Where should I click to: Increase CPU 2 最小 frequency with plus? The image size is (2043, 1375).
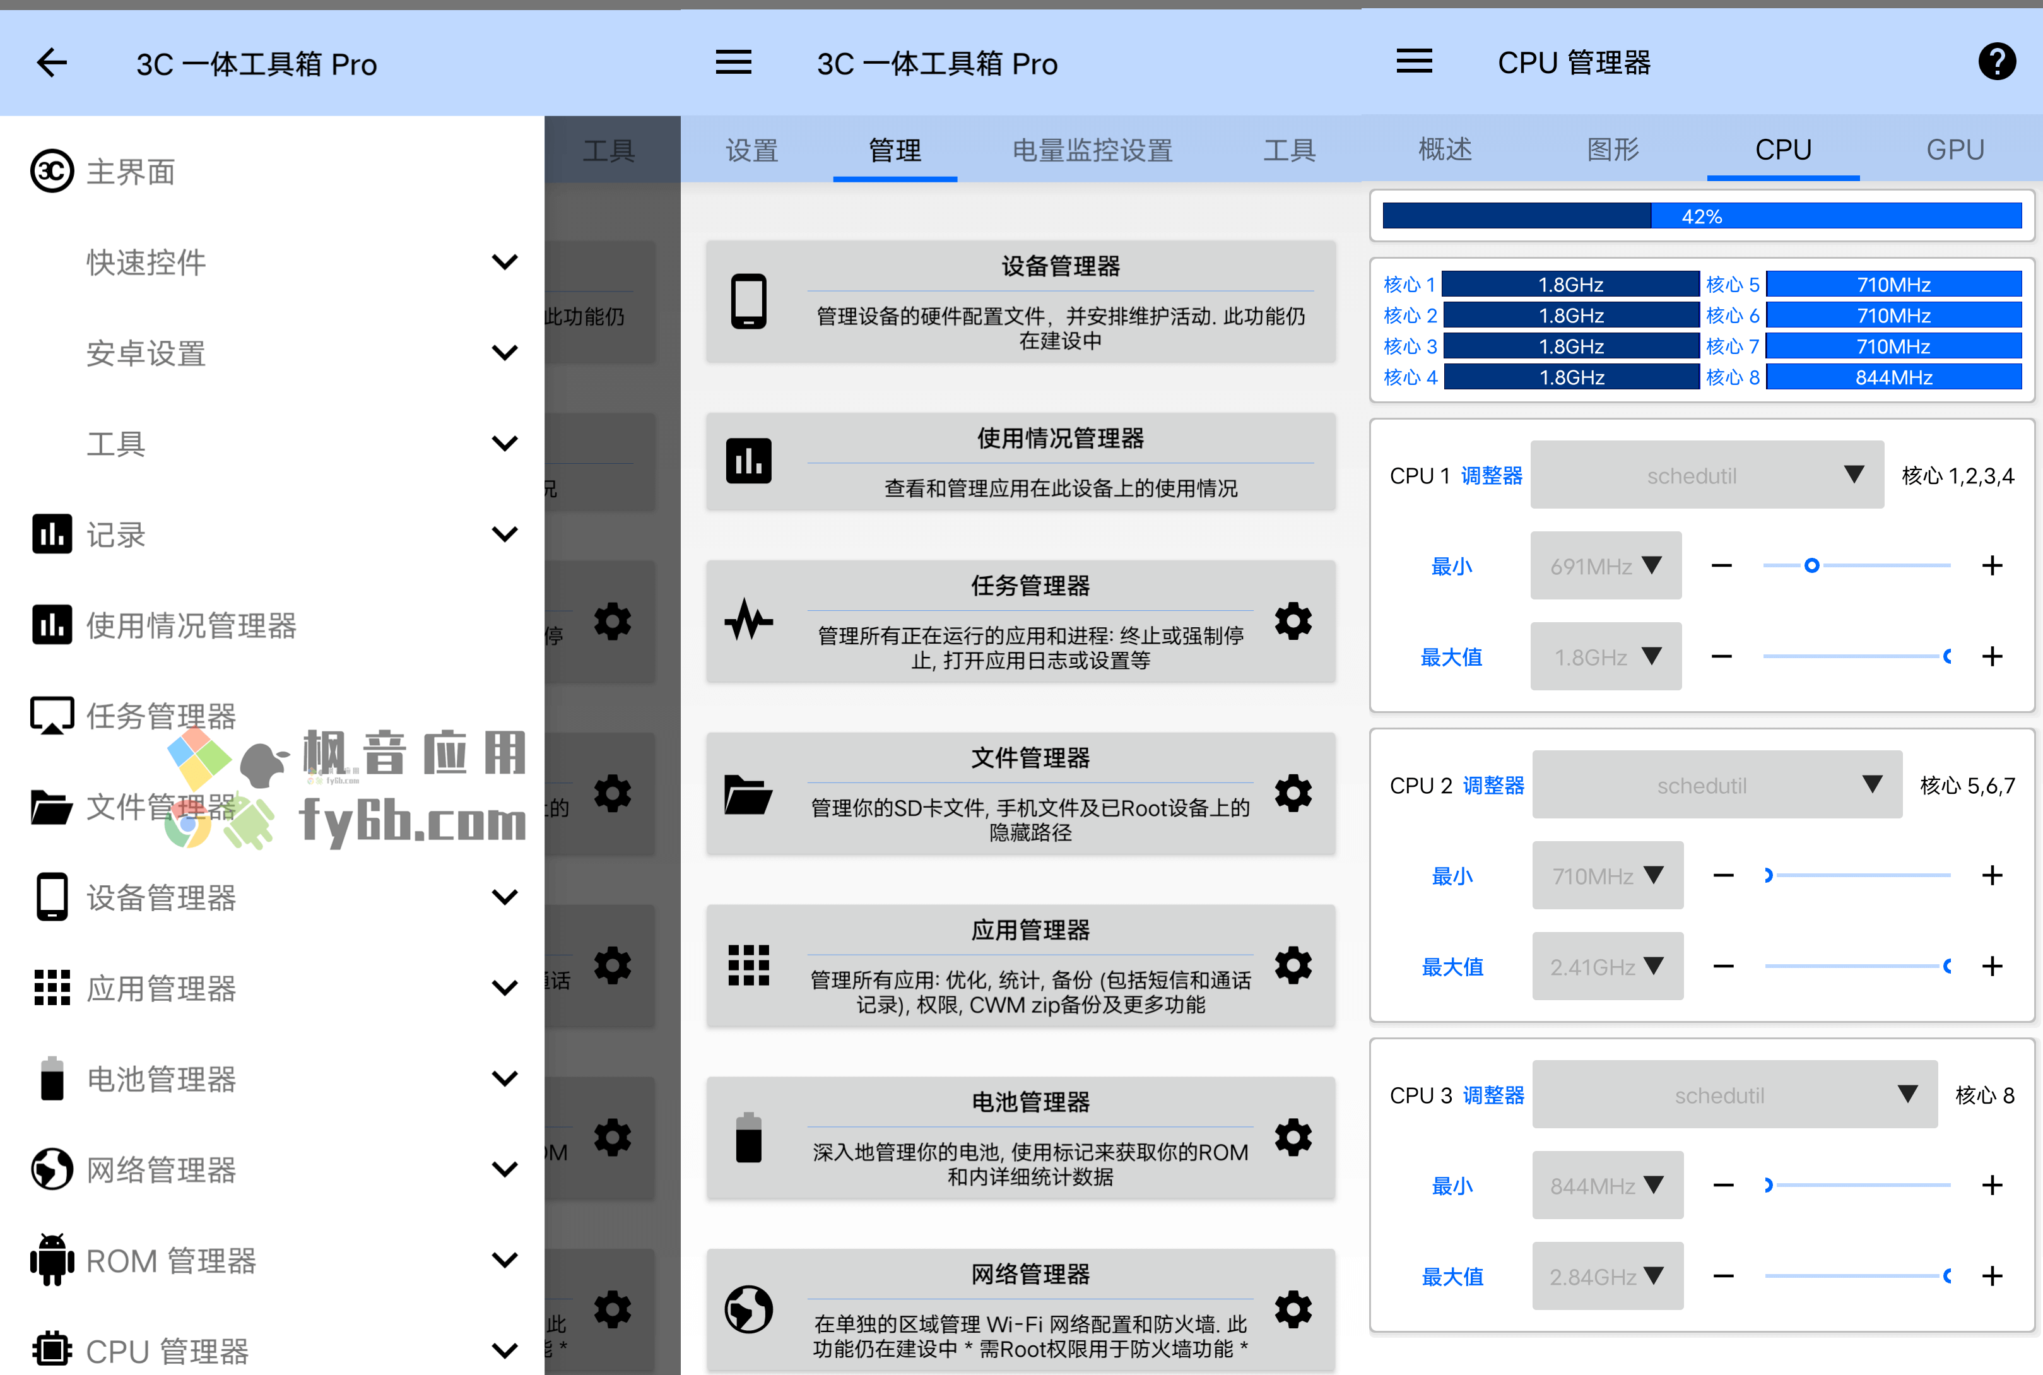pyautogui.click(x=1992, y=875)
